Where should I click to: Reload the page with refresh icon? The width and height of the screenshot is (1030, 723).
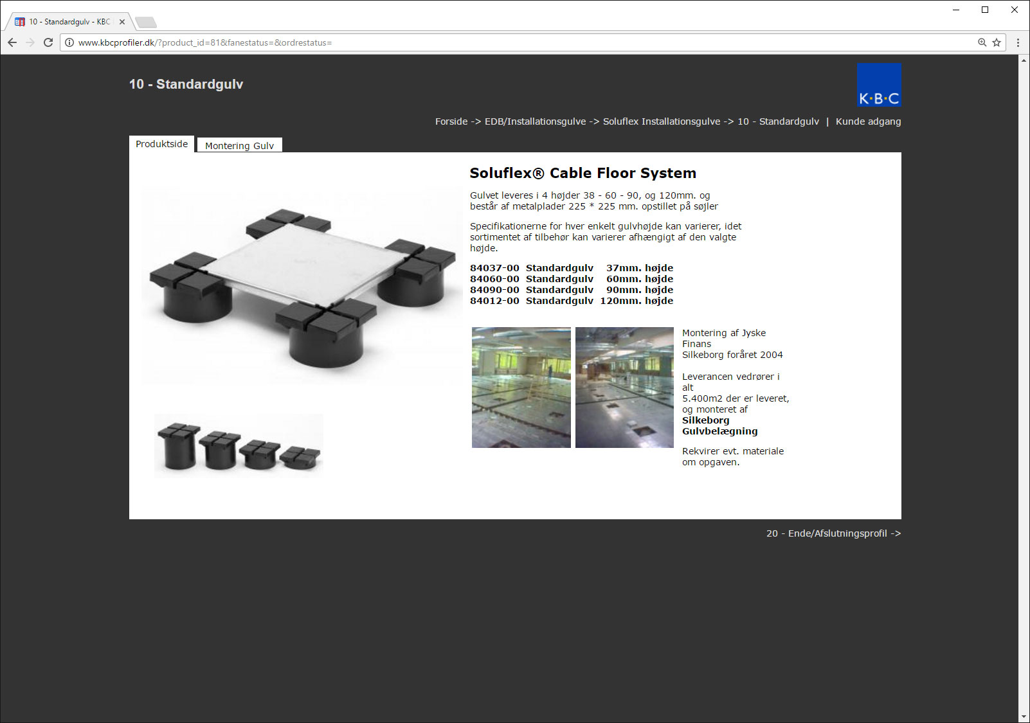point(48,42)
